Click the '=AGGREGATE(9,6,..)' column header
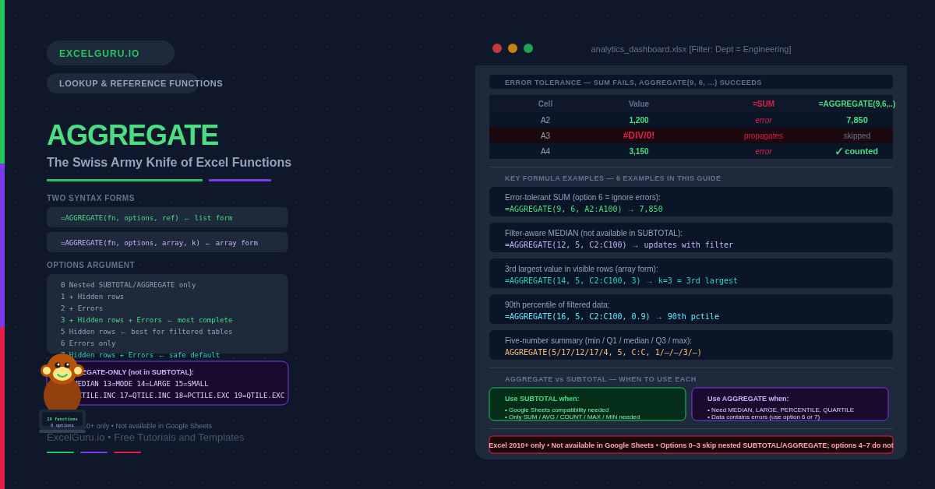935x489 pixels. (857, 104)
